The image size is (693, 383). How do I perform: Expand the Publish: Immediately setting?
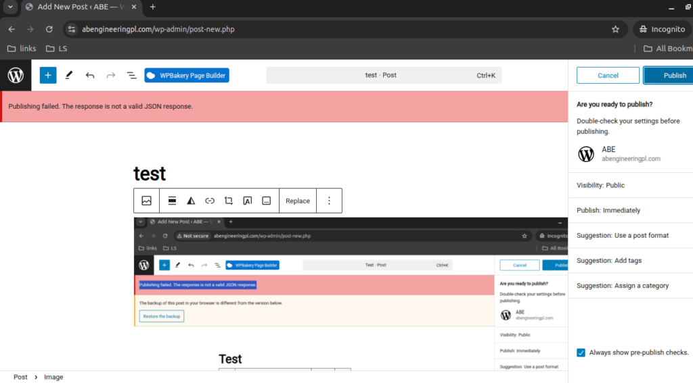coord(608,210)
